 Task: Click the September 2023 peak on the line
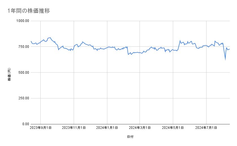50,37
